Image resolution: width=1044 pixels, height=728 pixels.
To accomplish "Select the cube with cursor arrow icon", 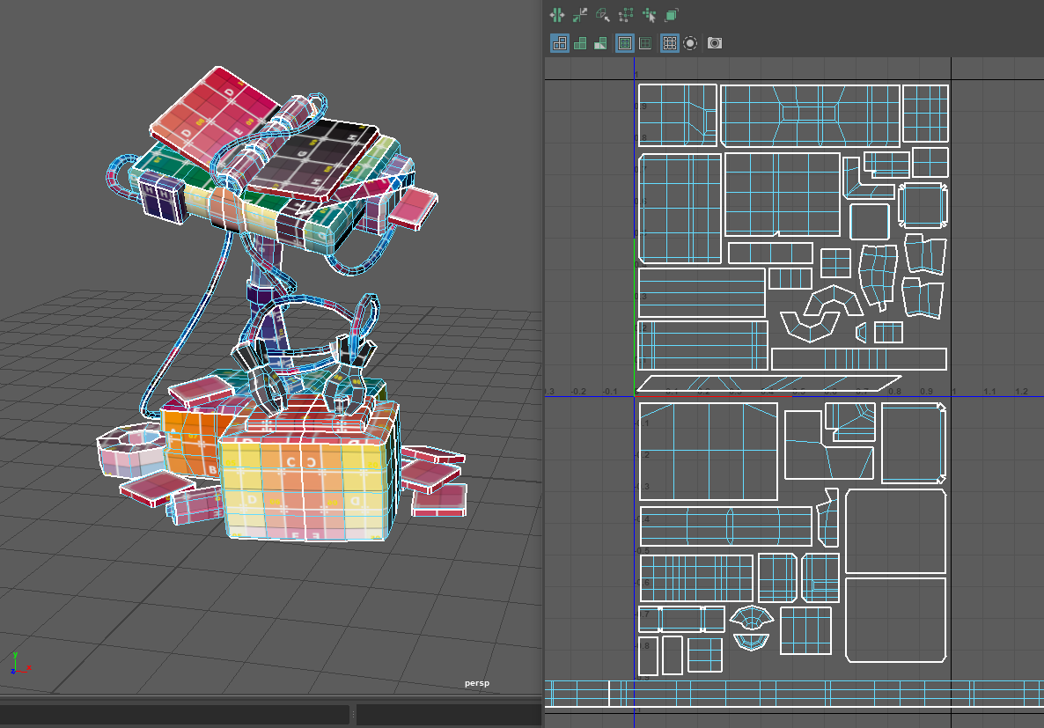I will pos(603,15).
